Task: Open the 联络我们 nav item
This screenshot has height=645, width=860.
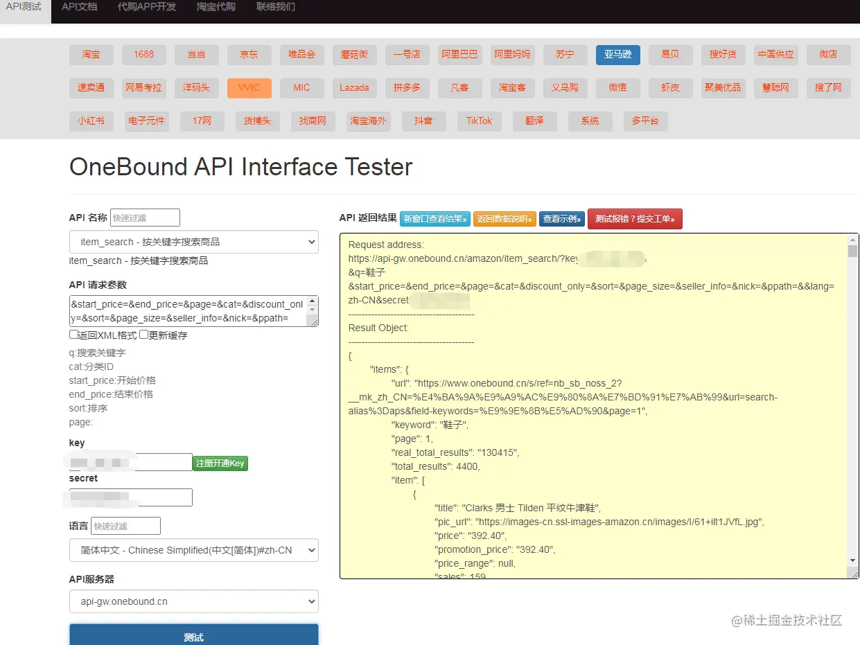Action: (276, 7)
